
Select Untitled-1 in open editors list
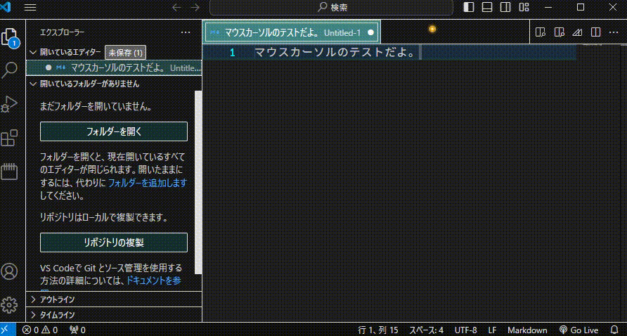click(x=114, y=67)
